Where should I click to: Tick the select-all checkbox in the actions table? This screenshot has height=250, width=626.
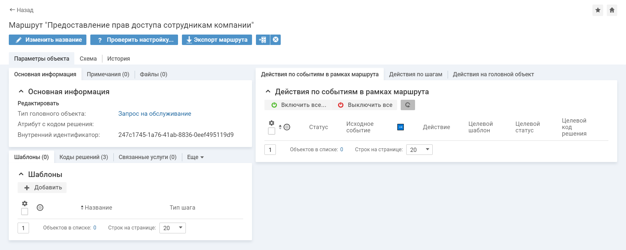click(272, 131)
